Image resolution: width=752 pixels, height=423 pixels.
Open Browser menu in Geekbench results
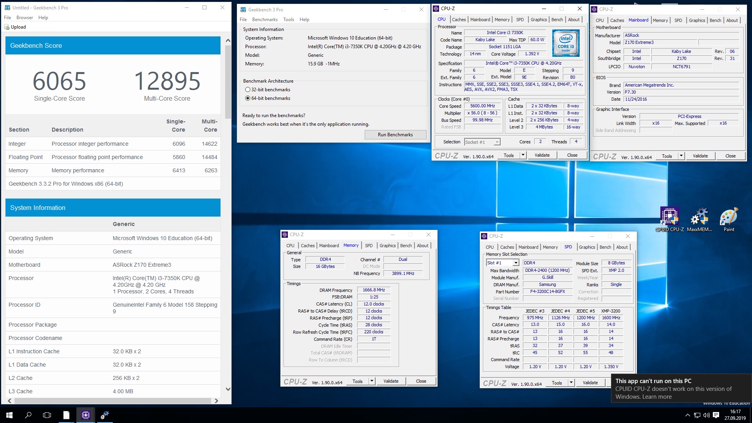[25, 18]
